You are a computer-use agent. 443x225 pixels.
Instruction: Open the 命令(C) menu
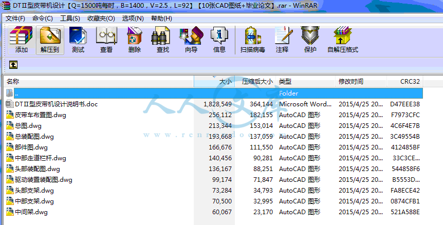(x=42, y=18)
